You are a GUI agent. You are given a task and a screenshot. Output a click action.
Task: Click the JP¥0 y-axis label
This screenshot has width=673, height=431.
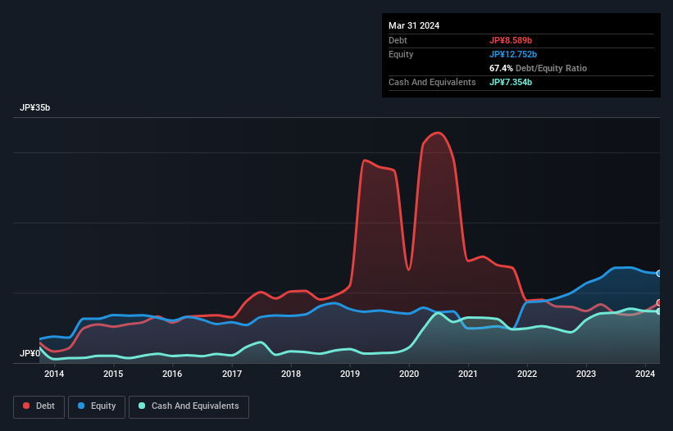[30, 353]
